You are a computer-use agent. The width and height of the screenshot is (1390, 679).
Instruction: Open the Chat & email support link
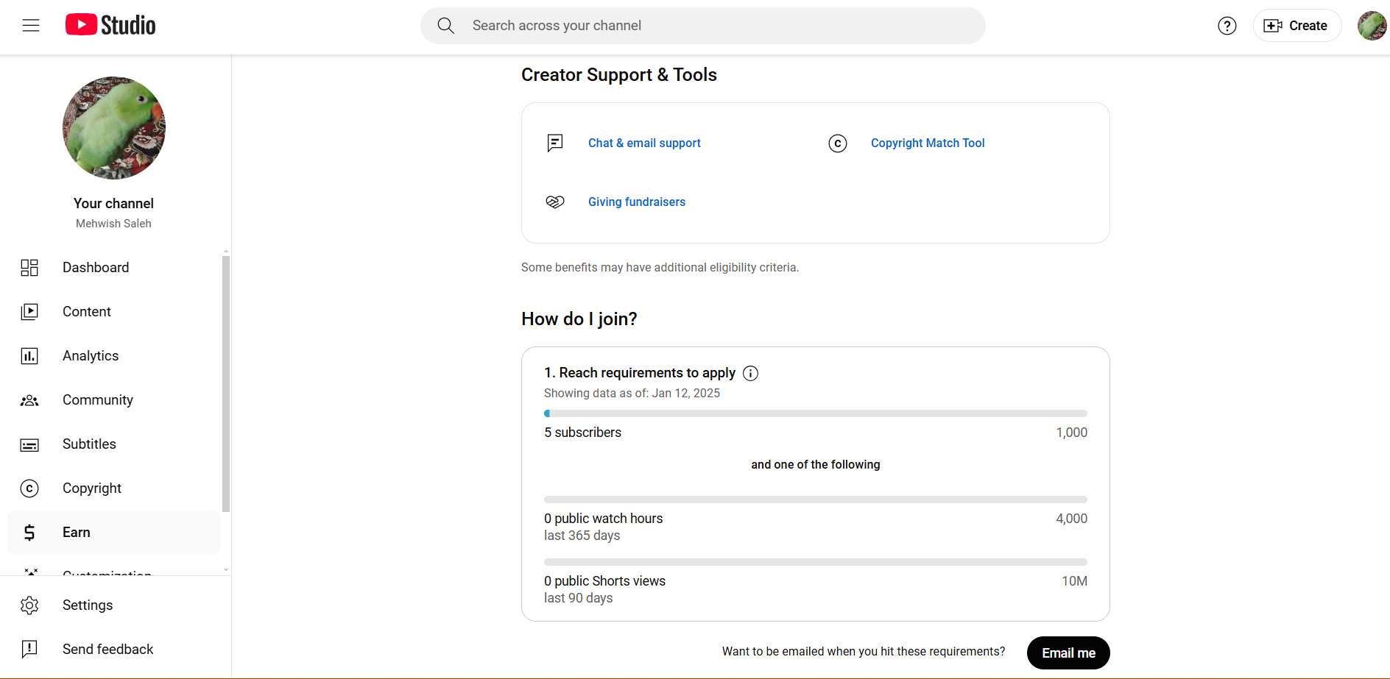(x=644, y=143)
